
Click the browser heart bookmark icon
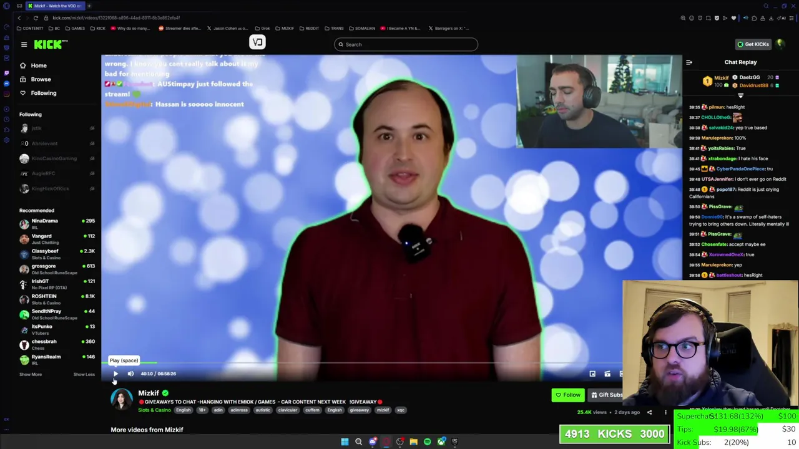point(733,18)
